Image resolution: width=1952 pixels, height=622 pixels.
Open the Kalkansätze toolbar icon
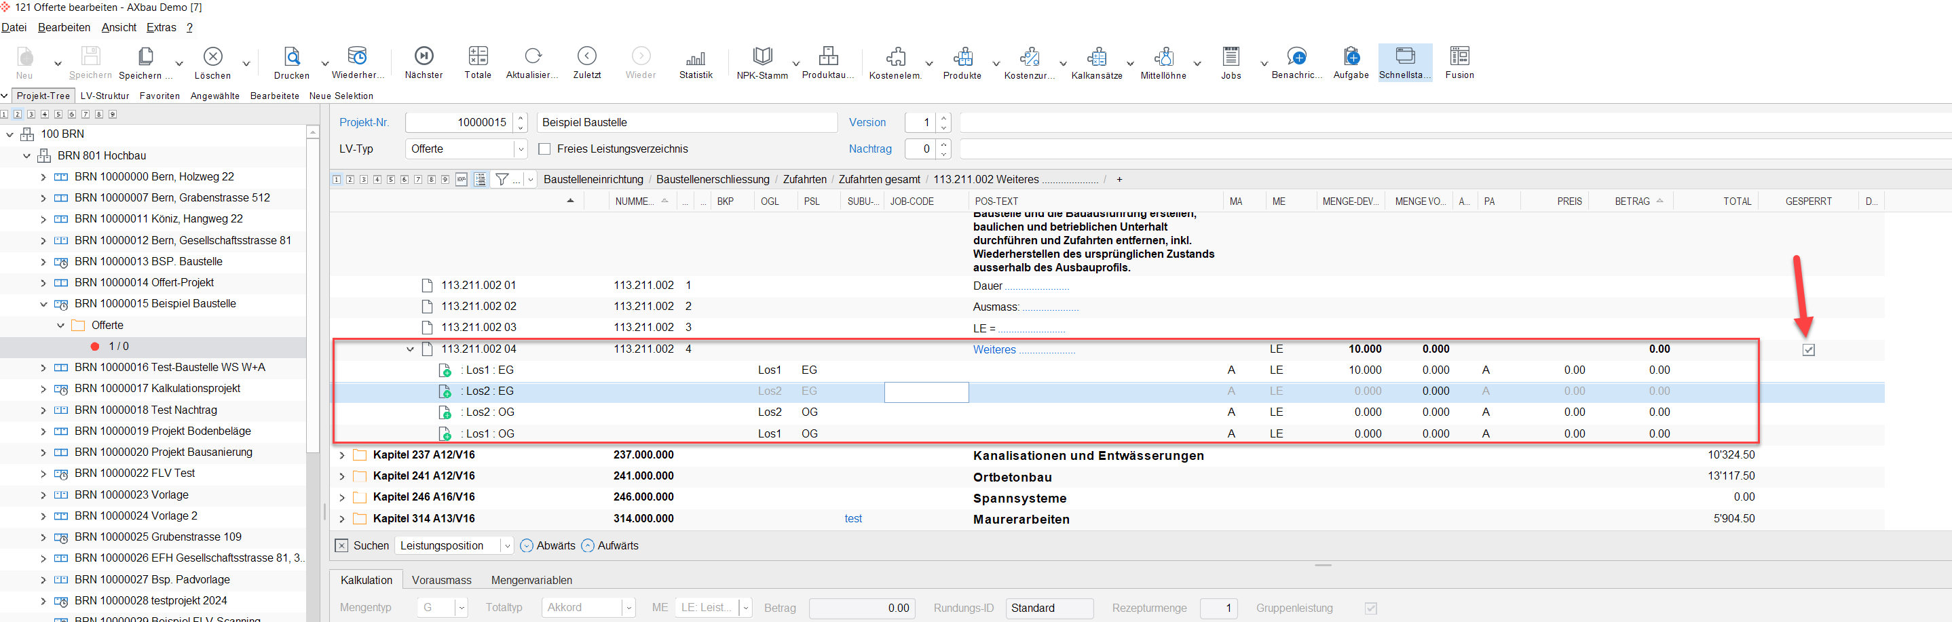click(x=1097, y=57)
